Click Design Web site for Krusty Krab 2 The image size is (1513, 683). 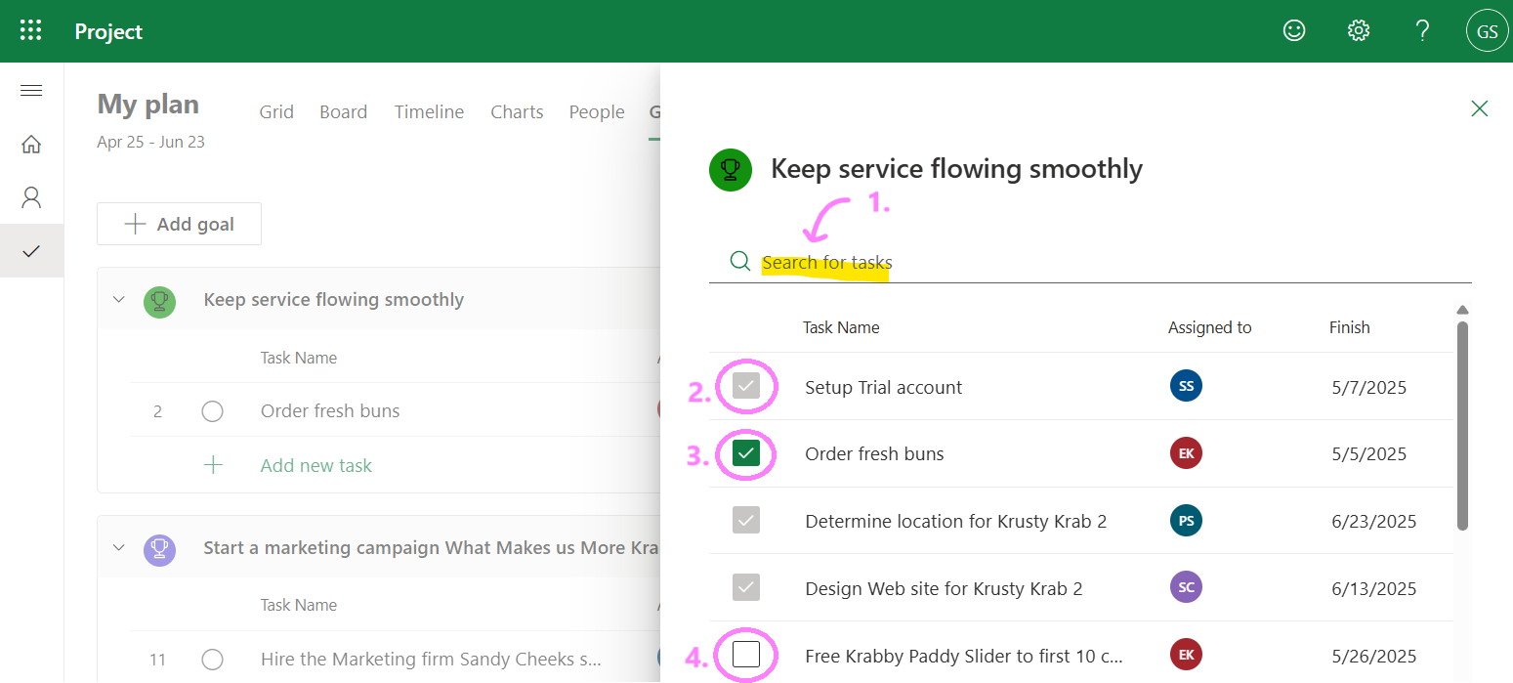point(944,588)
